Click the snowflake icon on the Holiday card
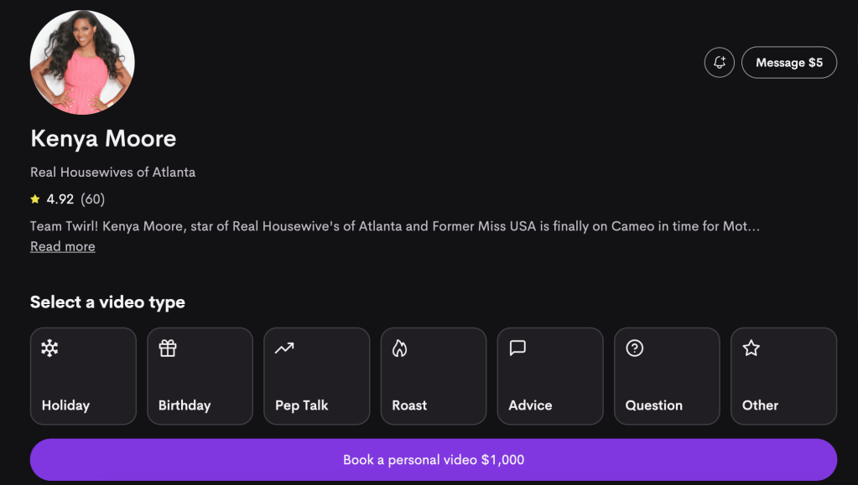 (x=50, y=348)
